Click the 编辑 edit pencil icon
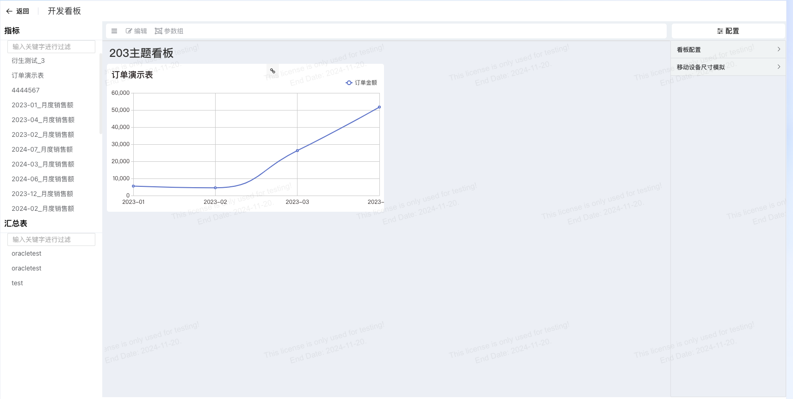The width and height of the screenshot is (793, 399). [x=129, y=31]
